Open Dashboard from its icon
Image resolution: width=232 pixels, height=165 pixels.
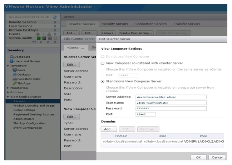(11, 57)
